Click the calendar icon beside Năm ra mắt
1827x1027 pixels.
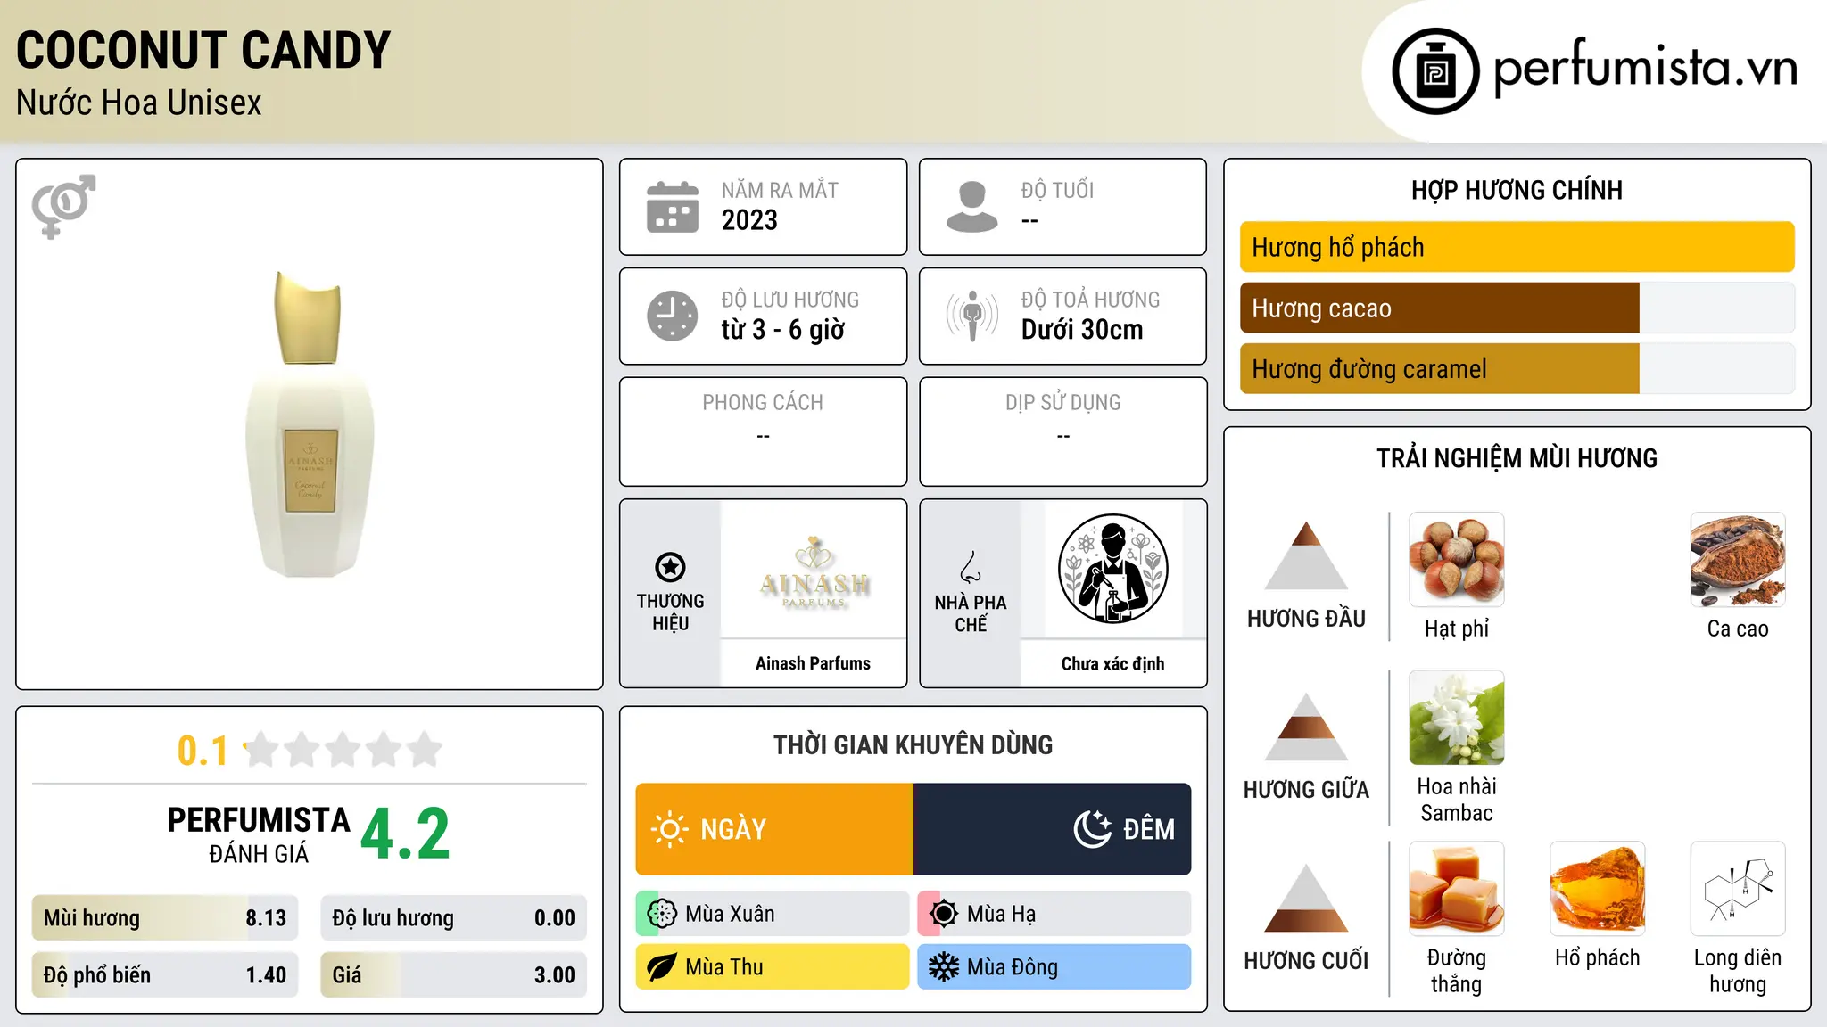click(x=673, y=207)
